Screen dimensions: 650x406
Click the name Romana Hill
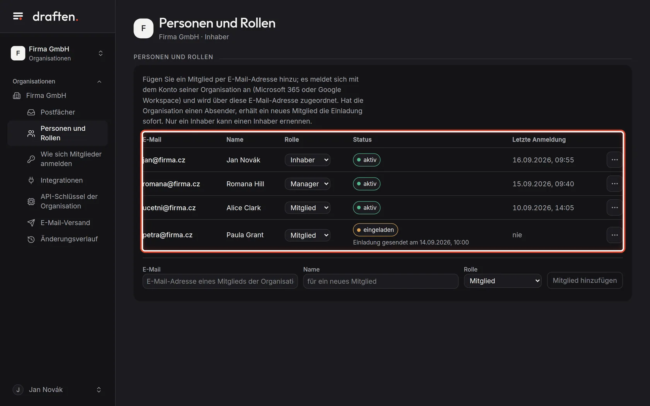click(245, 184)
